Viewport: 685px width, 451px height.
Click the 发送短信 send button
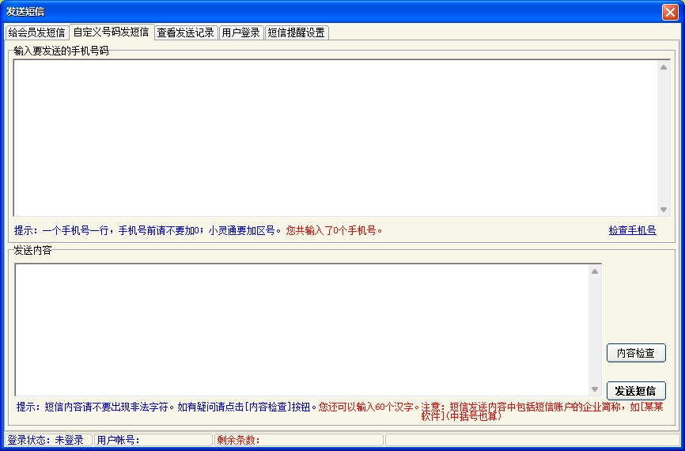636,391
